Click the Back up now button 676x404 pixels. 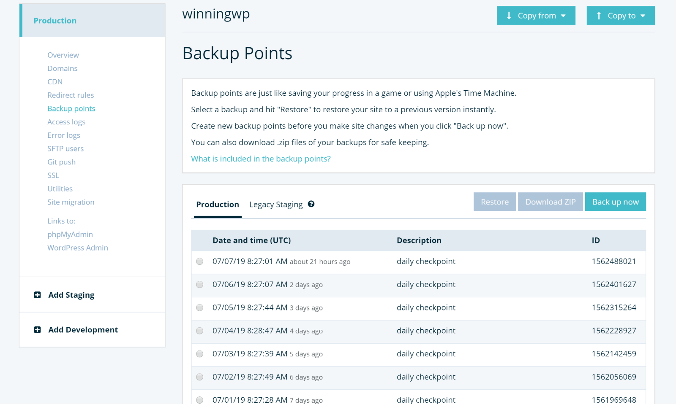click(x=615, y=202)
